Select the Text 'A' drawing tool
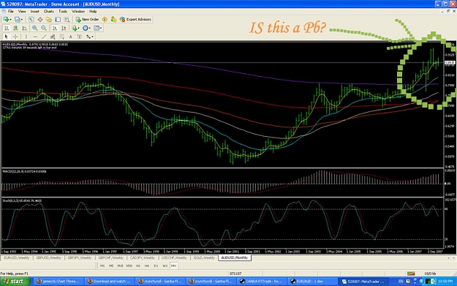Screen dimensions: 457x286 click(x=70, y=37)
